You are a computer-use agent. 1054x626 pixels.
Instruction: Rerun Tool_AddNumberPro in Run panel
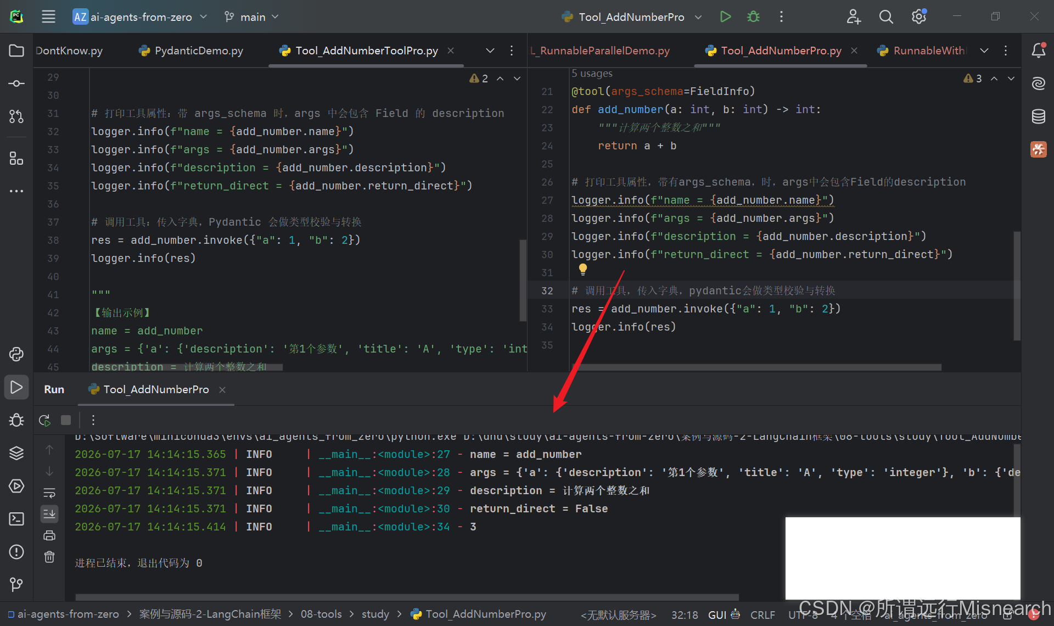(45, 420)
